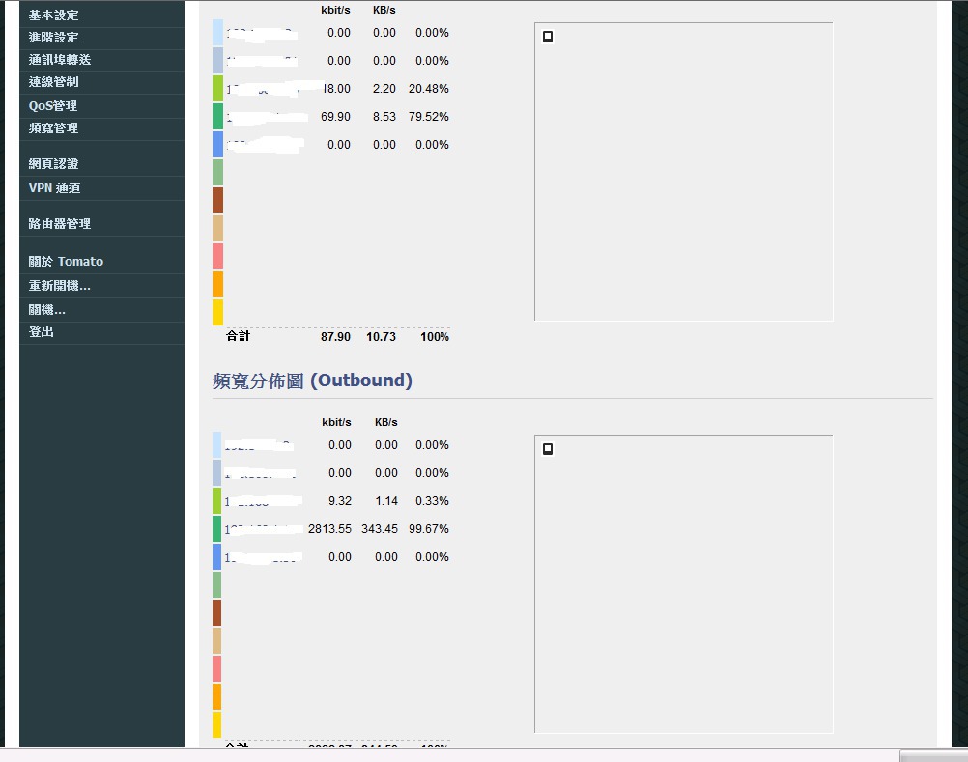Viewport: 968px width, 762px height.
Task: Click the 343.45 KB/s value
Action: coord(380,529)
